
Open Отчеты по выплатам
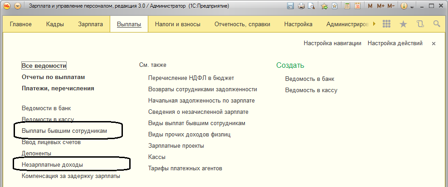click(x=54, y=77)
